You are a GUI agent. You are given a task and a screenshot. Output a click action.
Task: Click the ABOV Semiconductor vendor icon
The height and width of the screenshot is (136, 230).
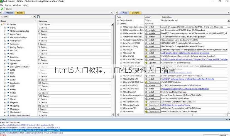click(x=8, y=31)
